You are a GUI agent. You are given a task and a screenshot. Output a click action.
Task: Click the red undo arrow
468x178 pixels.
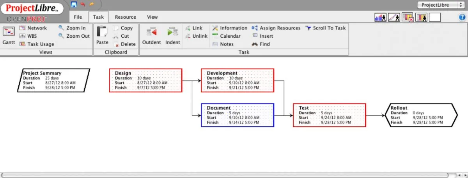click(83, 4)
